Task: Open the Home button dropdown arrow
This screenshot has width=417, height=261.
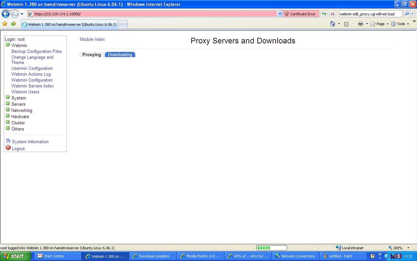Action: pos(339,24)
